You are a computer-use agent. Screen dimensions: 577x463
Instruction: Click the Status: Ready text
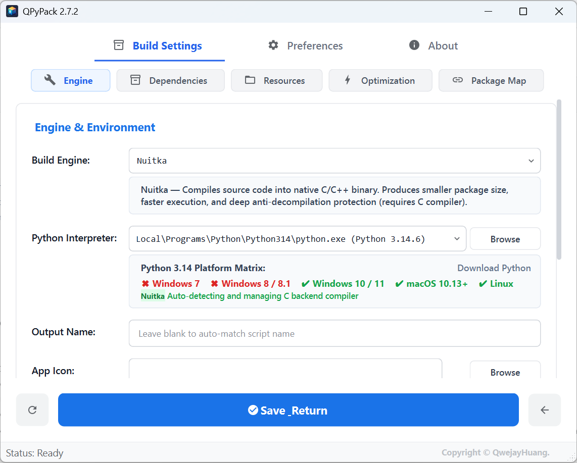coord(34,453)
